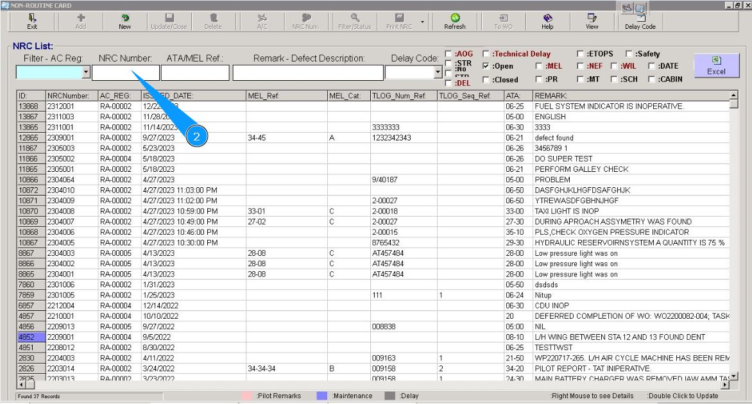Screen dimensions: 752x404
Task: Click the remark 'CDU INOP'
Action: click(x=552, y=306)
